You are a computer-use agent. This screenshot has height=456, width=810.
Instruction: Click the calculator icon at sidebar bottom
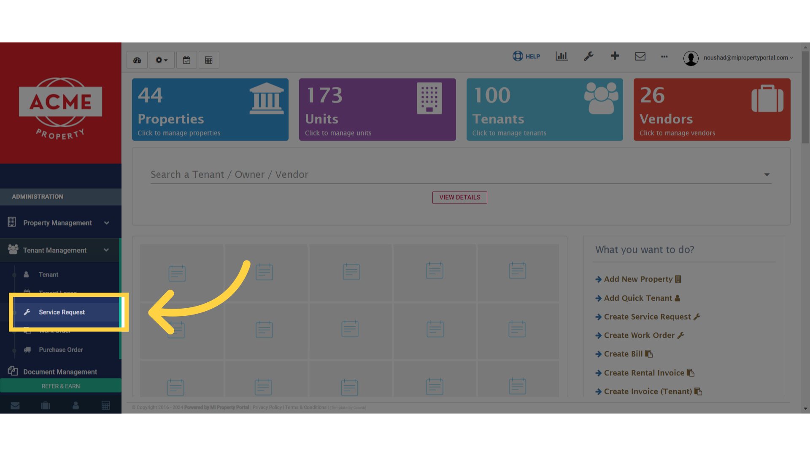(106, 405)
